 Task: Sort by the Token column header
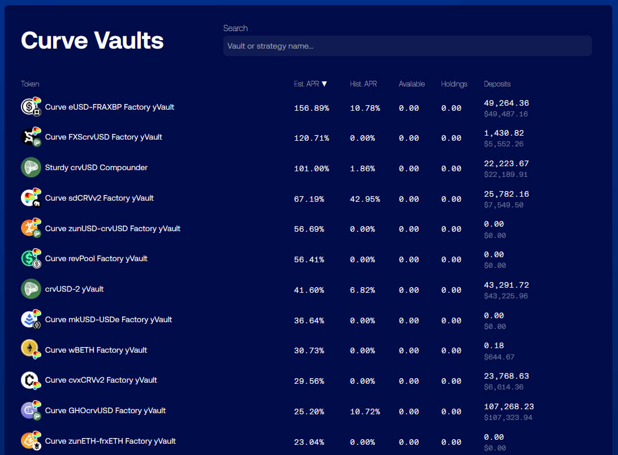point(30,84)
